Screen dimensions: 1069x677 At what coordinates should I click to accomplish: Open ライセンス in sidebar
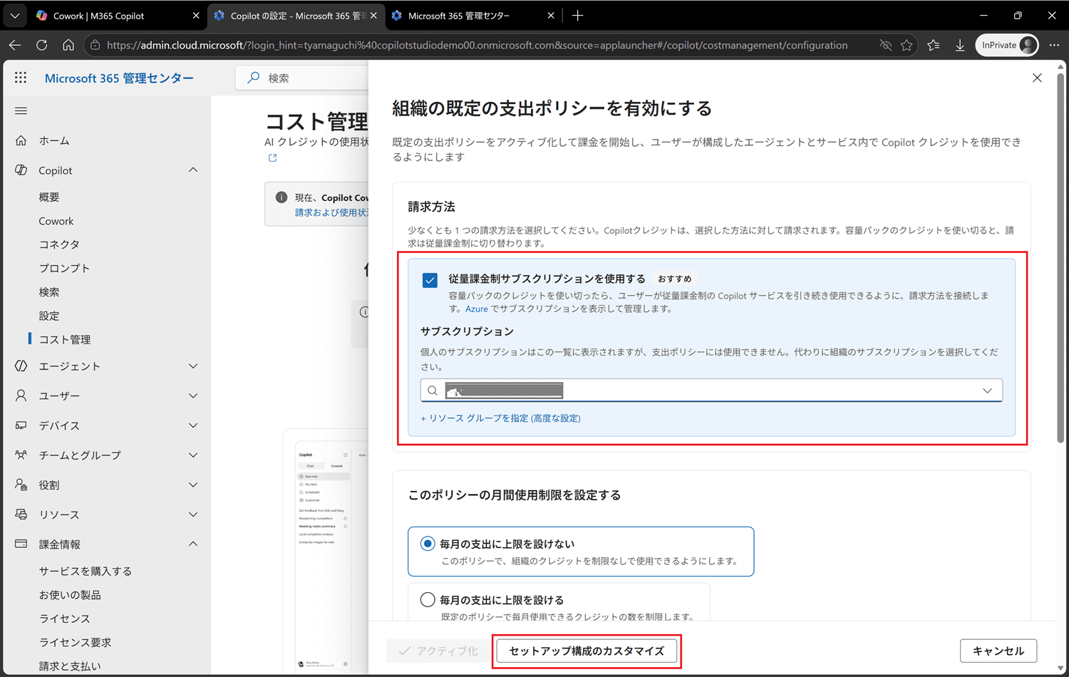click(64, 619)
